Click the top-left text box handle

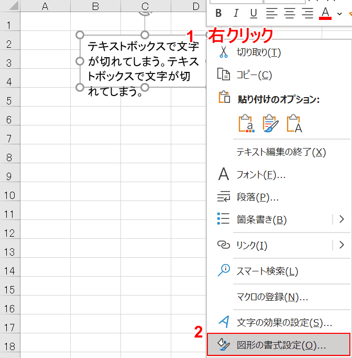point(80,35)
